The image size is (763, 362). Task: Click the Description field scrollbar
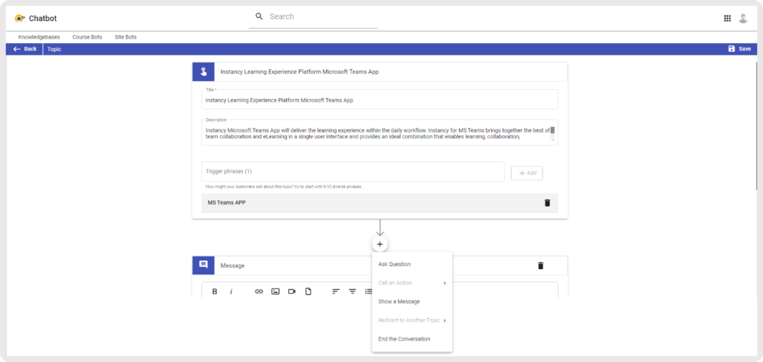click(552, 130)
